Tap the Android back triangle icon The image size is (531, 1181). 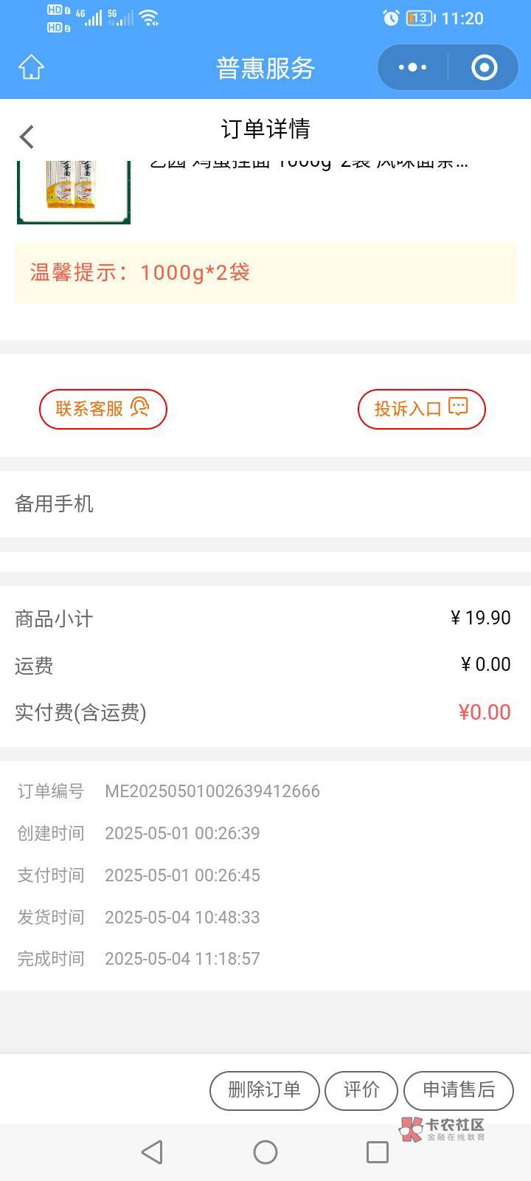click(152, 1151)
